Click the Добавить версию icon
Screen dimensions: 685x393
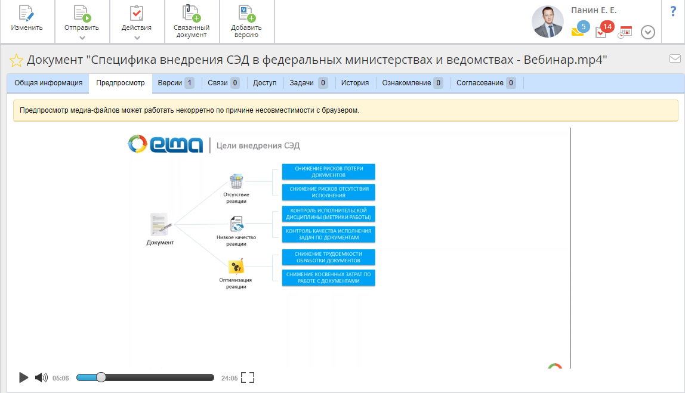click(246, 14)
